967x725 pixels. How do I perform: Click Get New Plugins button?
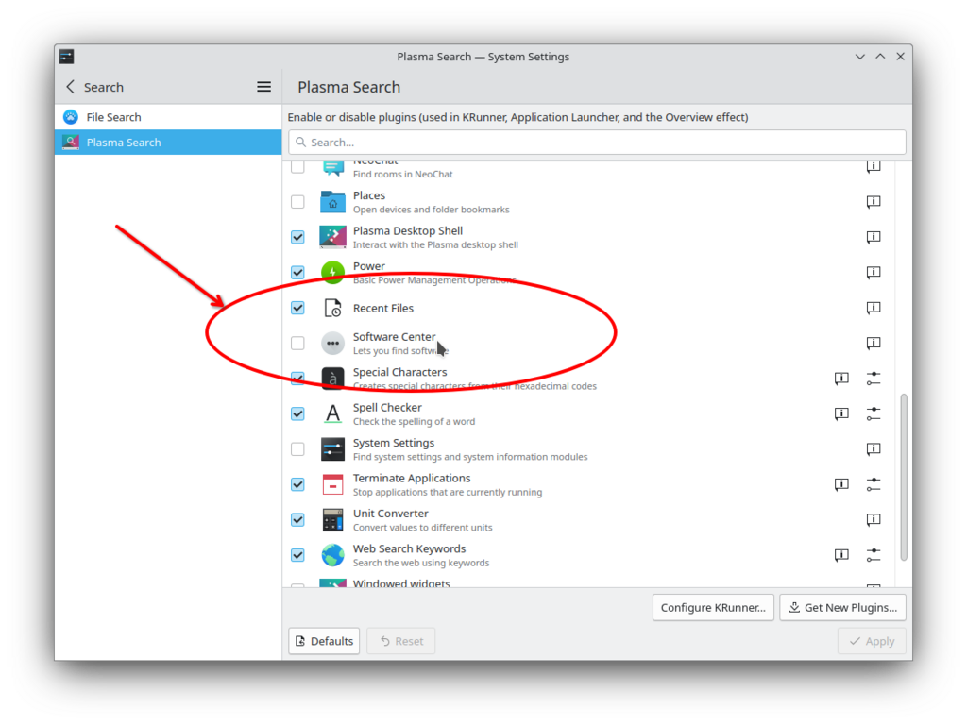click(x=843, y=608)
